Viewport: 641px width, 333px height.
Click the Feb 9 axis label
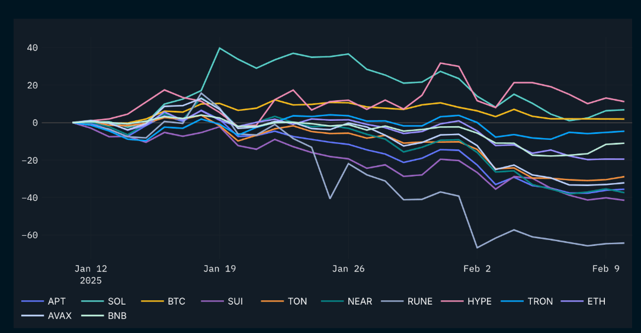(605, 268)
